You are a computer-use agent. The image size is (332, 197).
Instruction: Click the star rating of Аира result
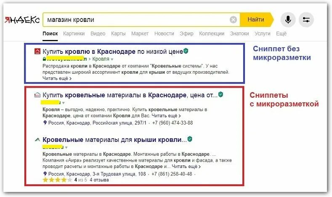[x=57, y=180]
